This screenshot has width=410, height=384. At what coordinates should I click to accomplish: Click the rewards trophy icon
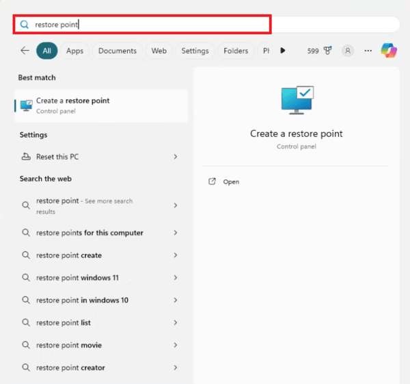click(327, 50)
